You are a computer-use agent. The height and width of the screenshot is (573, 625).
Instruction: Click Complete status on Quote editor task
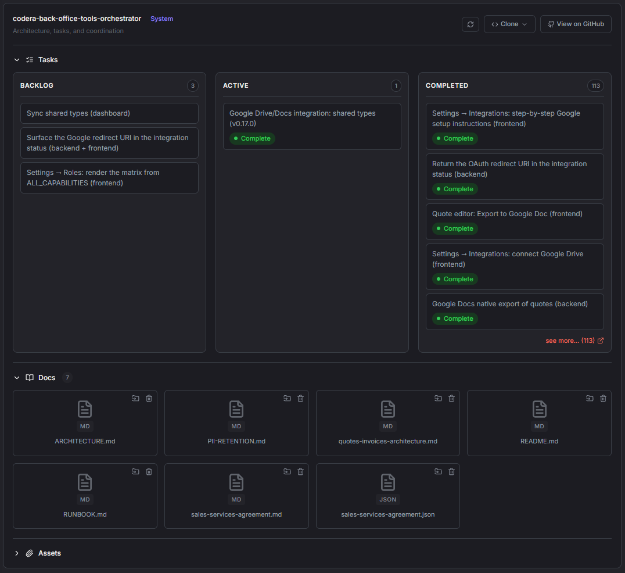[455, 228]
